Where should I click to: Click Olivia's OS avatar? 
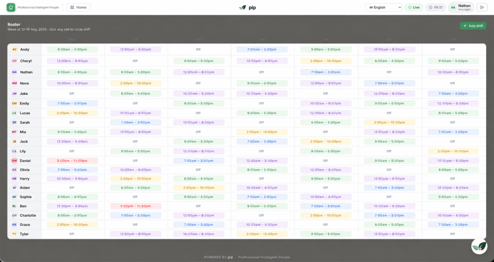[14, 170]
